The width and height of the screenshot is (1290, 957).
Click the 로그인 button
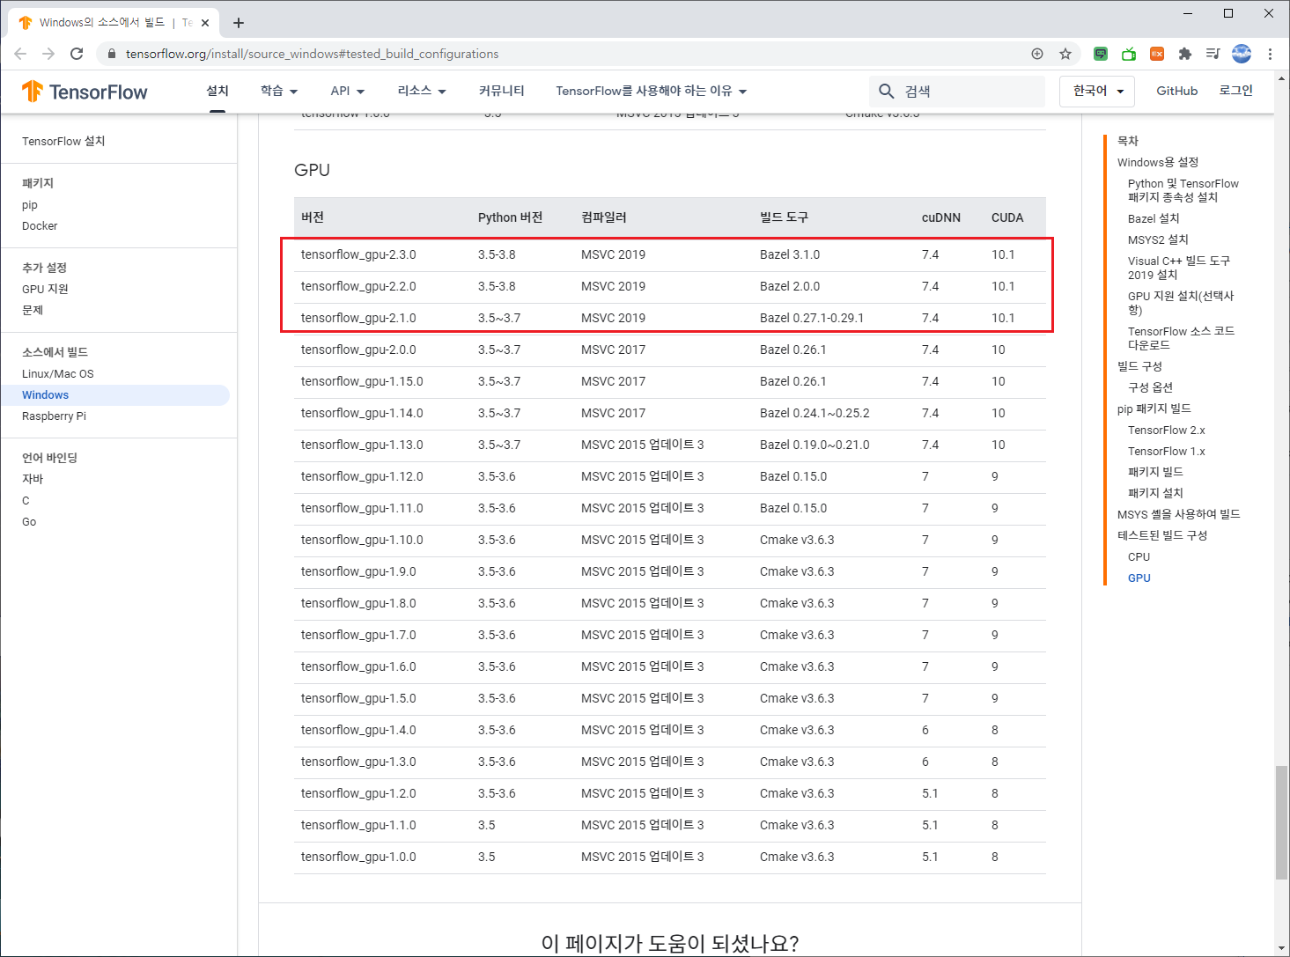point(1235,91)
